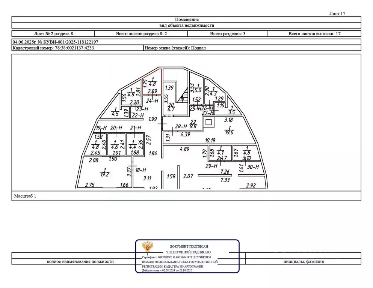Screen dimensions: 373x288
Task: Click the 30-Н room label
Action: coord(254,167)
